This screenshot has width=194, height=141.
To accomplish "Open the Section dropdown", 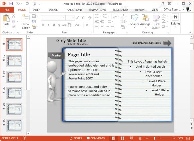I will point(35,27).
